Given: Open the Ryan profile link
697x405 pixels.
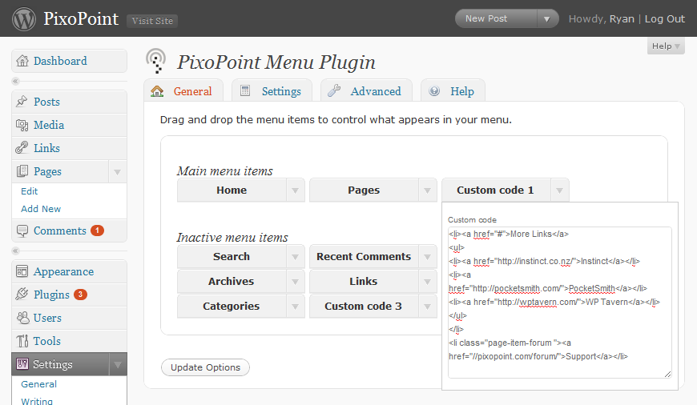Looking at the screenshot, I should (x=622, y=18).
